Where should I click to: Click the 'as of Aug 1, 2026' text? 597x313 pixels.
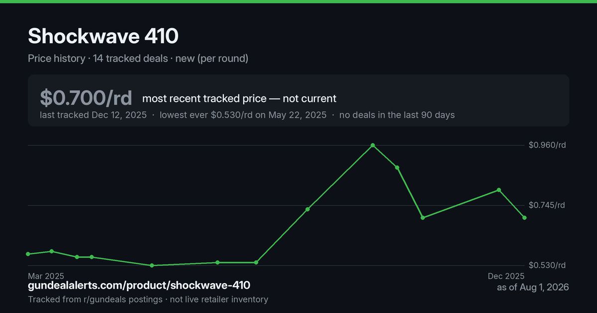click(x=533, y=287)
